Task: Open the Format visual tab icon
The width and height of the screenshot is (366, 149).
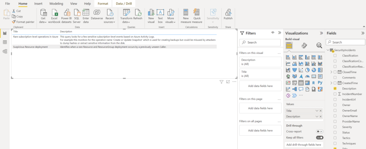Action: coord(304,45)
